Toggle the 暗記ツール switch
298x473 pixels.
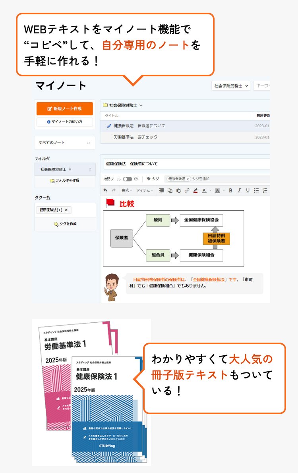click(127, 179)
